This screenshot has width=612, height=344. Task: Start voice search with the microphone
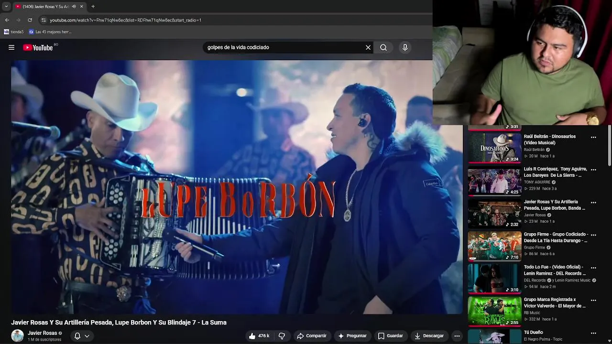(405, 47)
